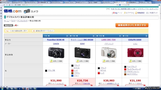161x90 pixels.
Task: Remove PowerShot SX280 HS column from comparison
Action: (x=67, y=36)
